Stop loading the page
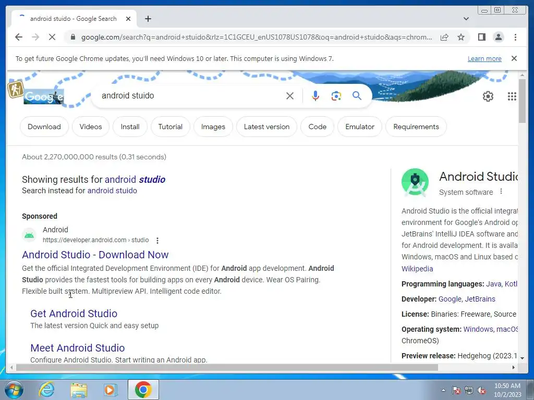The width and height of the screenshot is (534, 400). [52, 37]
